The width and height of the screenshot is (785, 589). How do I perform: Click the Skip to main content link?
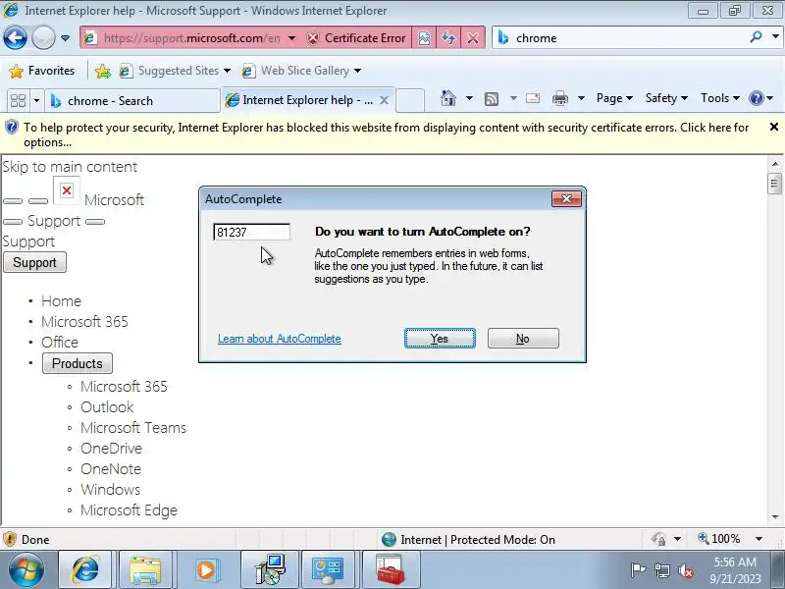tap(70, 166)
